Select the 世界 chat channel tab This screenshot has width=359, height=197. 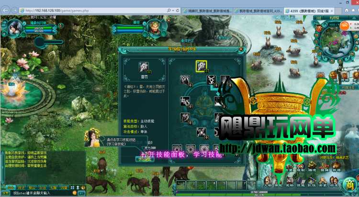11,187
